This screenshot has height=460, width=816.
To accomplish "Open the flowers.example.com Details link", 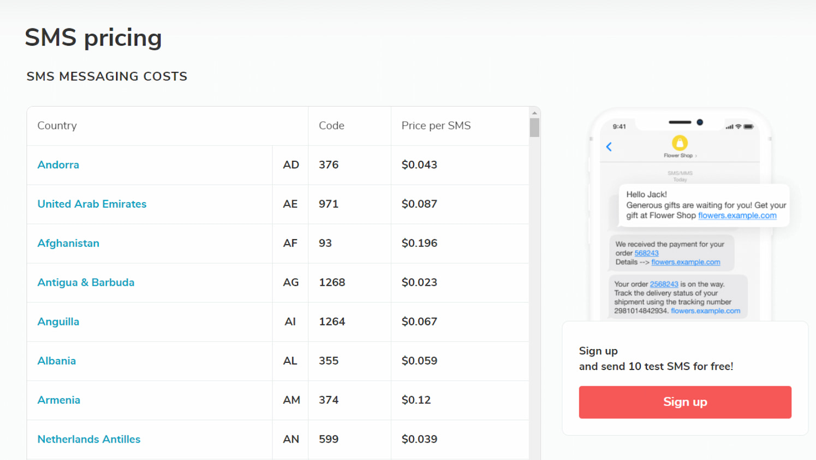I will tap(686, 262).
